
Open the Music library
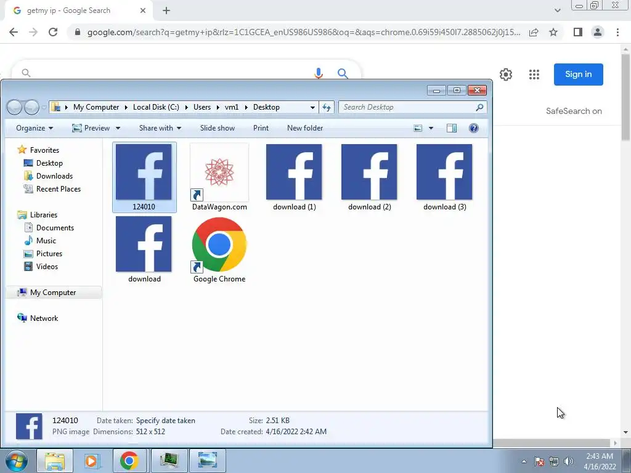(x=40, y=241)
